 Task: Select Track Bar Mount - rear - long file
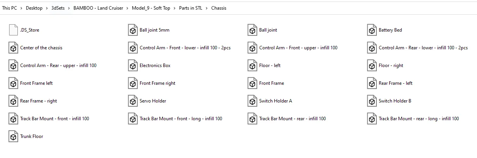(x=419, y=119)
